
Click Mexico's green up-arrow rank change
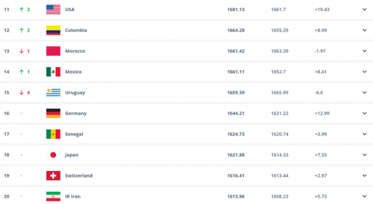point(25,72)
